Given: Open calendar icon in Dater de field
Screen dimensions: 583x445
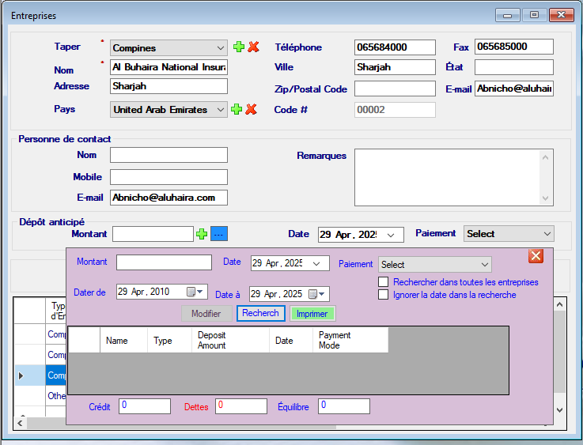Looking at the screenshot, I should tap(195, 293).
